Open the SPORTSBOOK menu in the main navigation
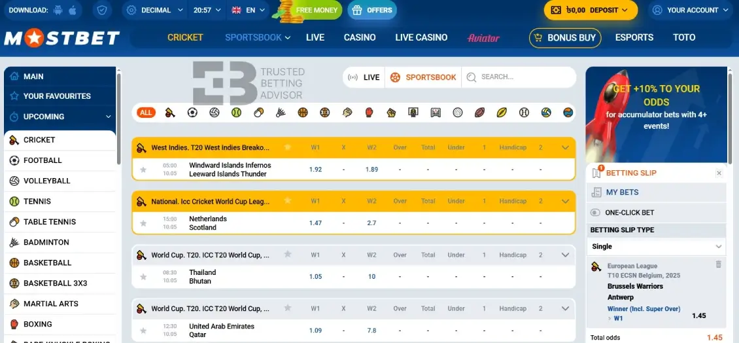Viewport: 739px width, 343px height. point(258,37)
